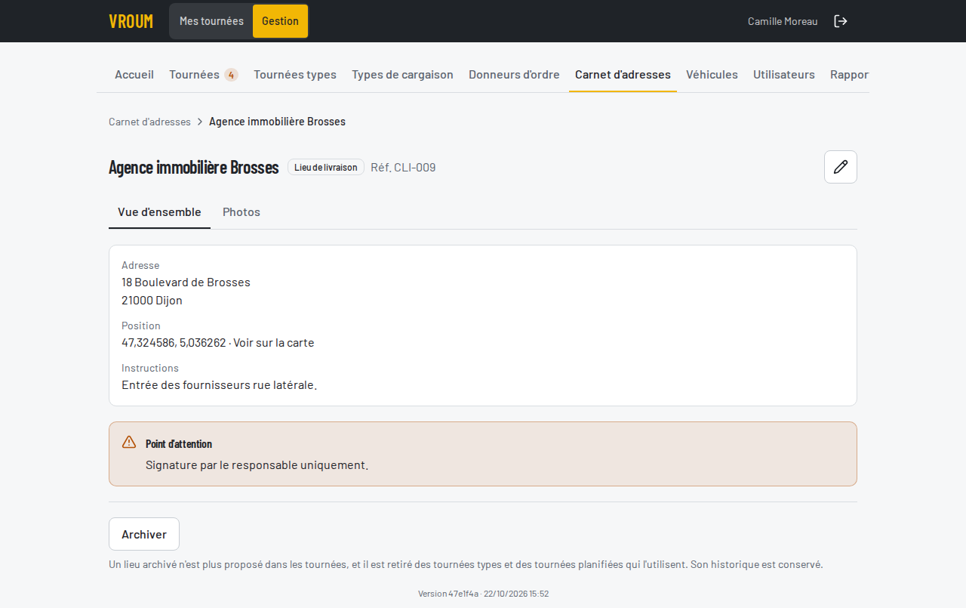
Task: Follow the Voir sur la carte link
Action: click(273, 343)
